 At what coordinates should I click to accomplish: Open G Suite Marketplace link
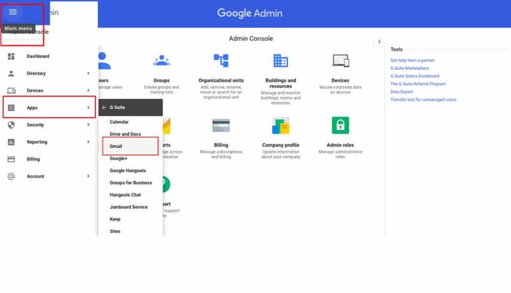(410, 68)
